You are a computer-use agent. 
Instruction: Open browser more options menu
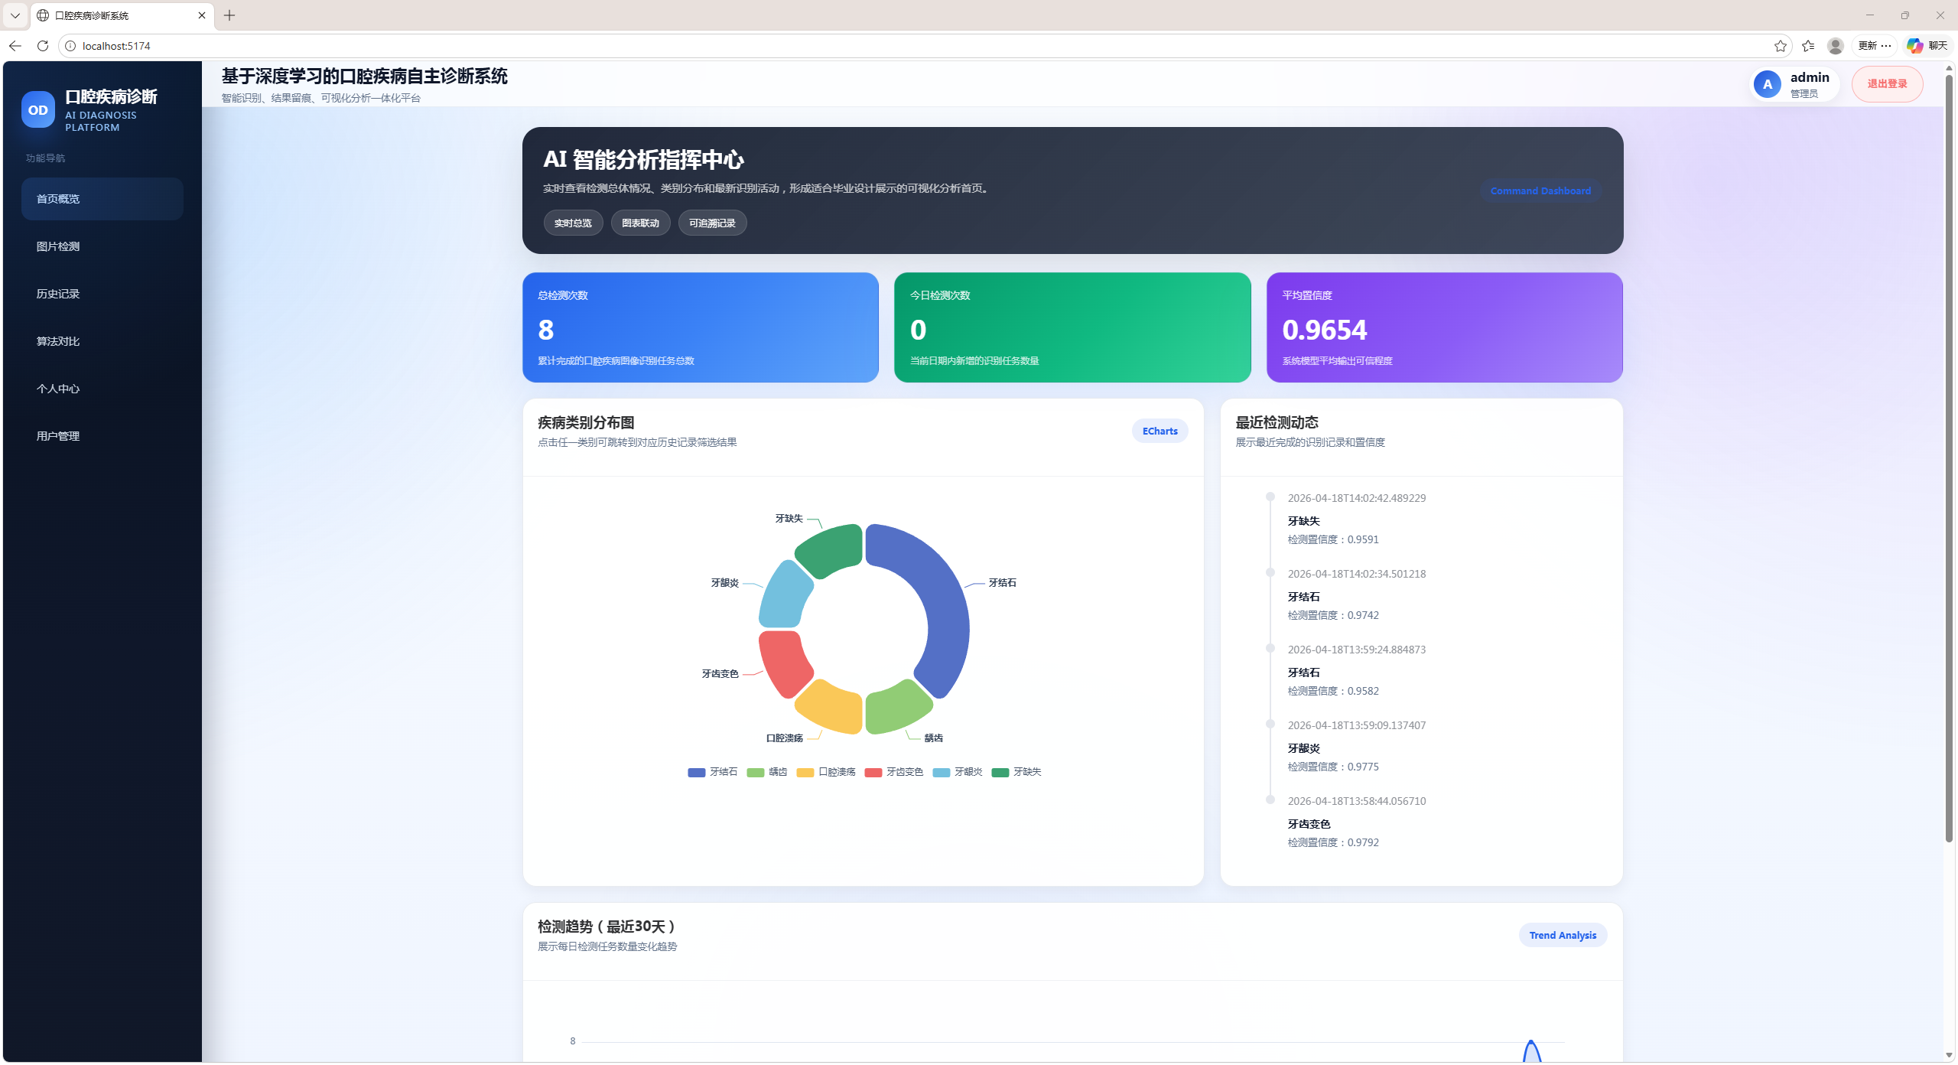tap(1875, 46)
